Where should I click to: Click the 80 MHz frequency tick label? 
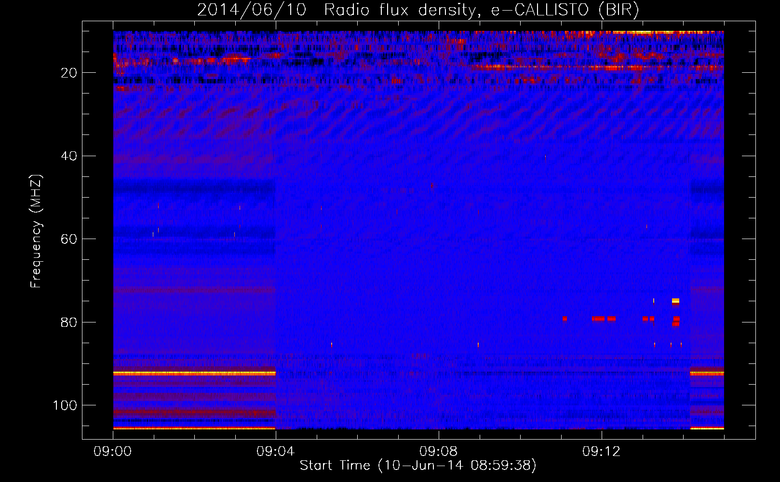coord(69,322)
